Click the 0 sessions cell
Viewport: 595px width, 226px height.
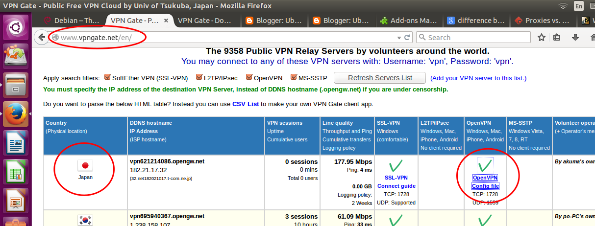tap(301, 161)
